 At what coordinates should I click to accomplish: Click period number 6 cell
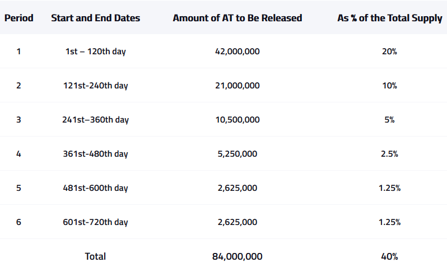click(18, 222)
